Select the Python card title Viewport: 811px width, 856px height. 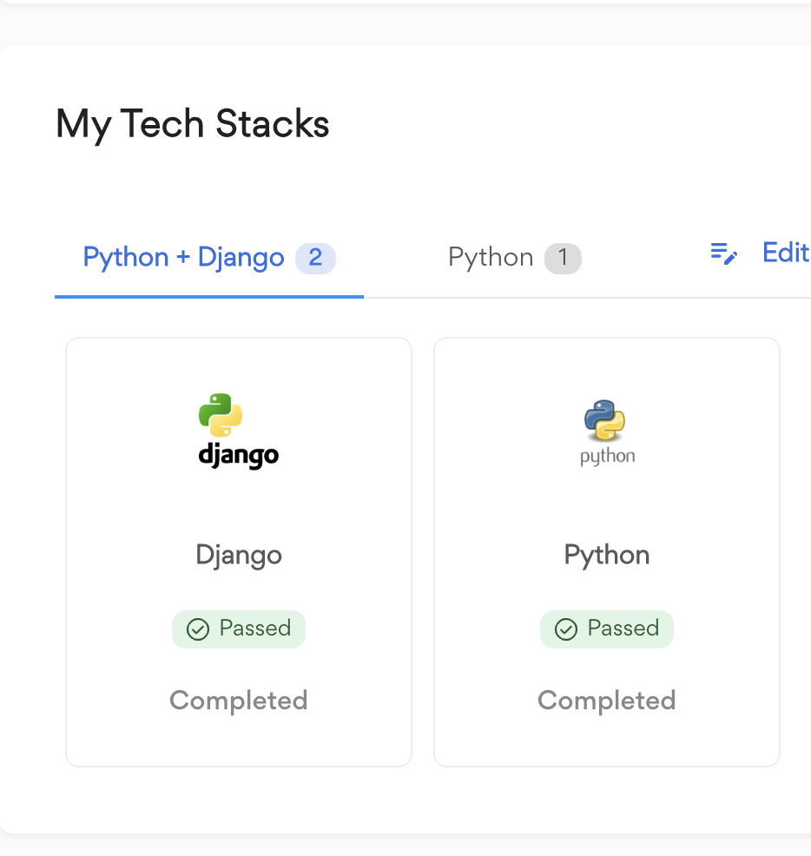tap(607, 556)
